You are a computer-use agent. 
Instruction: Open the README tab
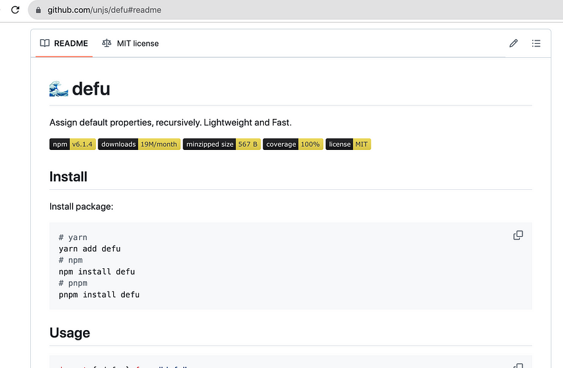64,44
